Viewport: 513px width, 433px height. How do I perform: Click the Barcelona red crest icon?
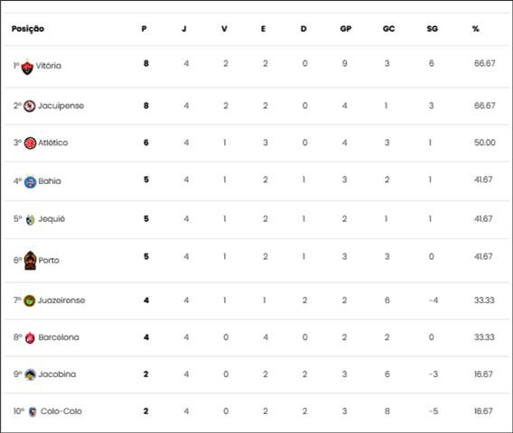coord(30,338)
